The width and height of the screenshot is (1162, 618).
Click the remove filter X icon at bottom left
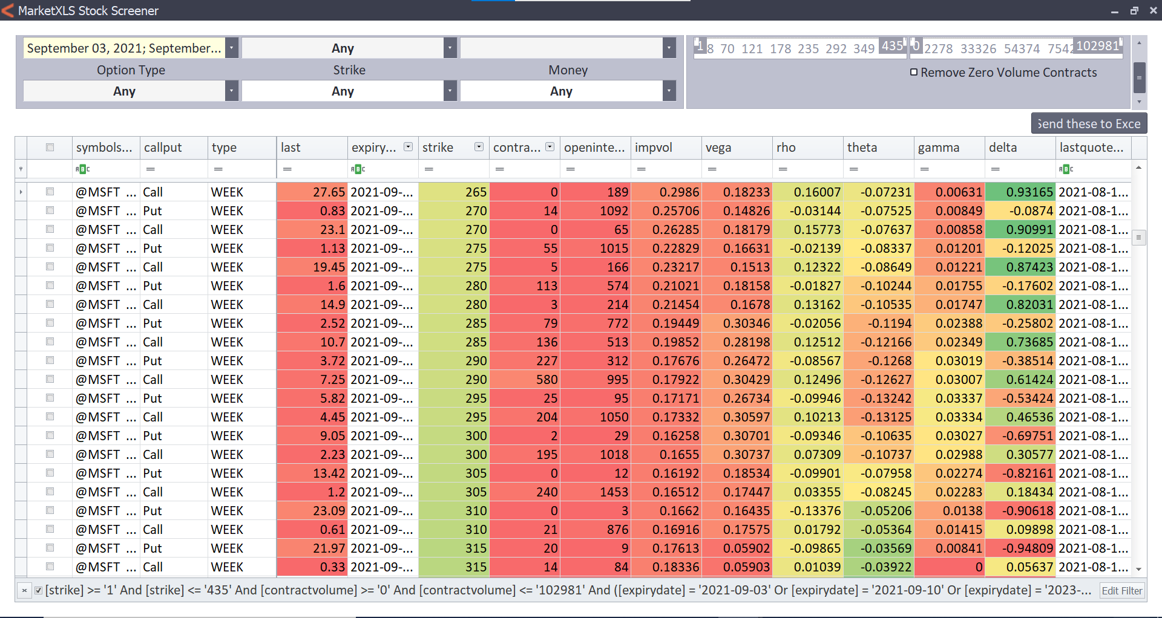click(24, 590)
